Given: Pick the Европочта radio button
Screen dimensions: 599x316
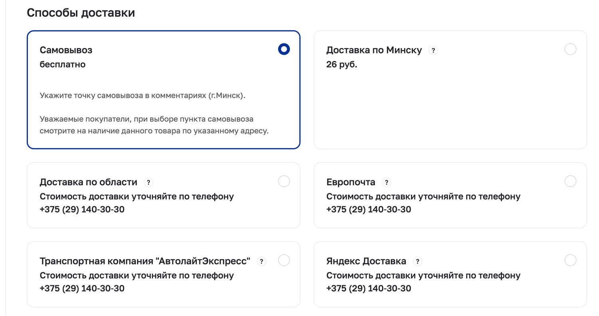Looking at the screenshot, I should [x=570, y=182].
